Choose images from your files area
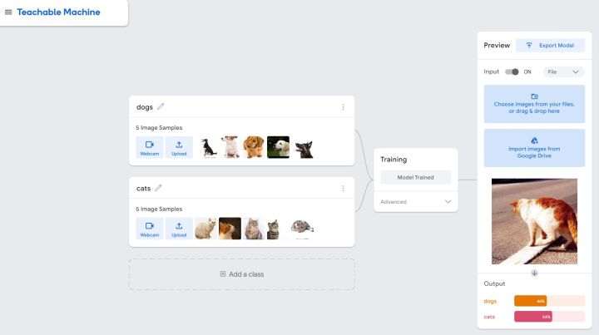 pyautogui.click(x=534, y=104)
